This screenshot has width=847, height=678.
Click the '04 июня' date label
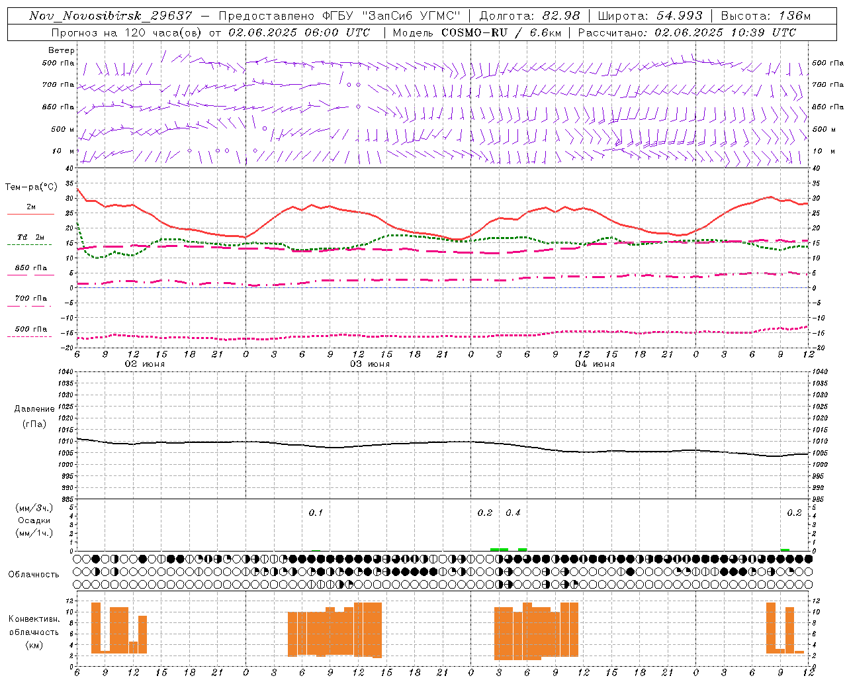[595, 364]
